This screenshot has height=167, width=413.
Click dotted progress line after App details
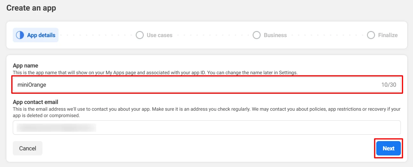(96, 35)
